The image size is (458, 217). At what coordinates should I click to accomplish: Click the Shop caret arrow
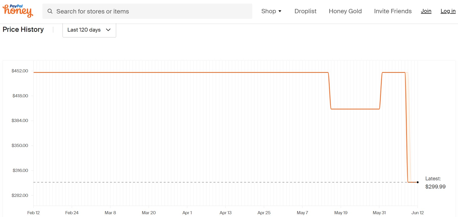click(280, 11)
